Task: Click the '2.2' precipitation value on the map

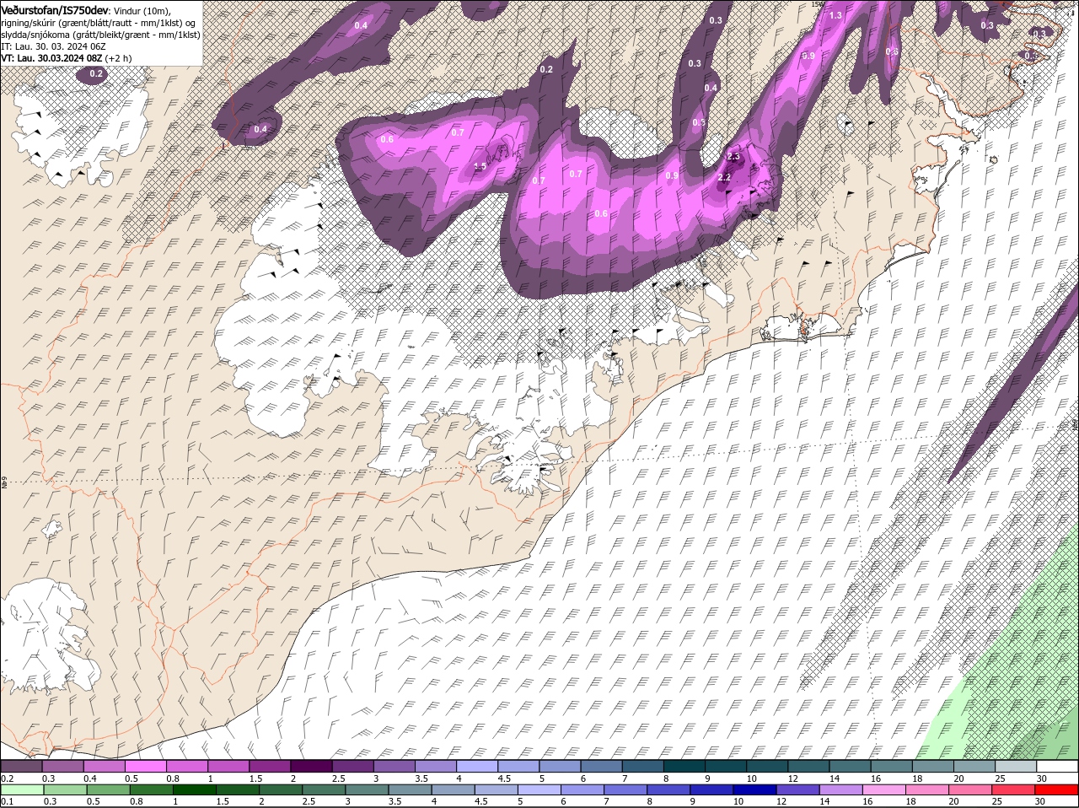Action: 724,178
